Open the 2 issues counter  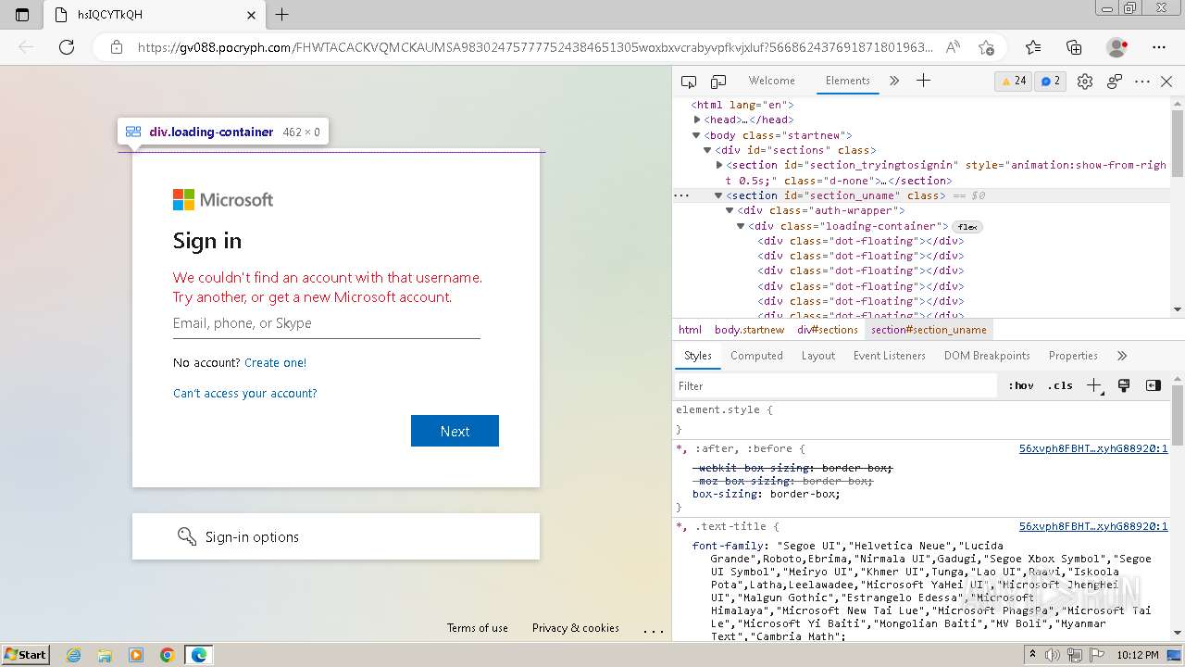pos(1051,81)
